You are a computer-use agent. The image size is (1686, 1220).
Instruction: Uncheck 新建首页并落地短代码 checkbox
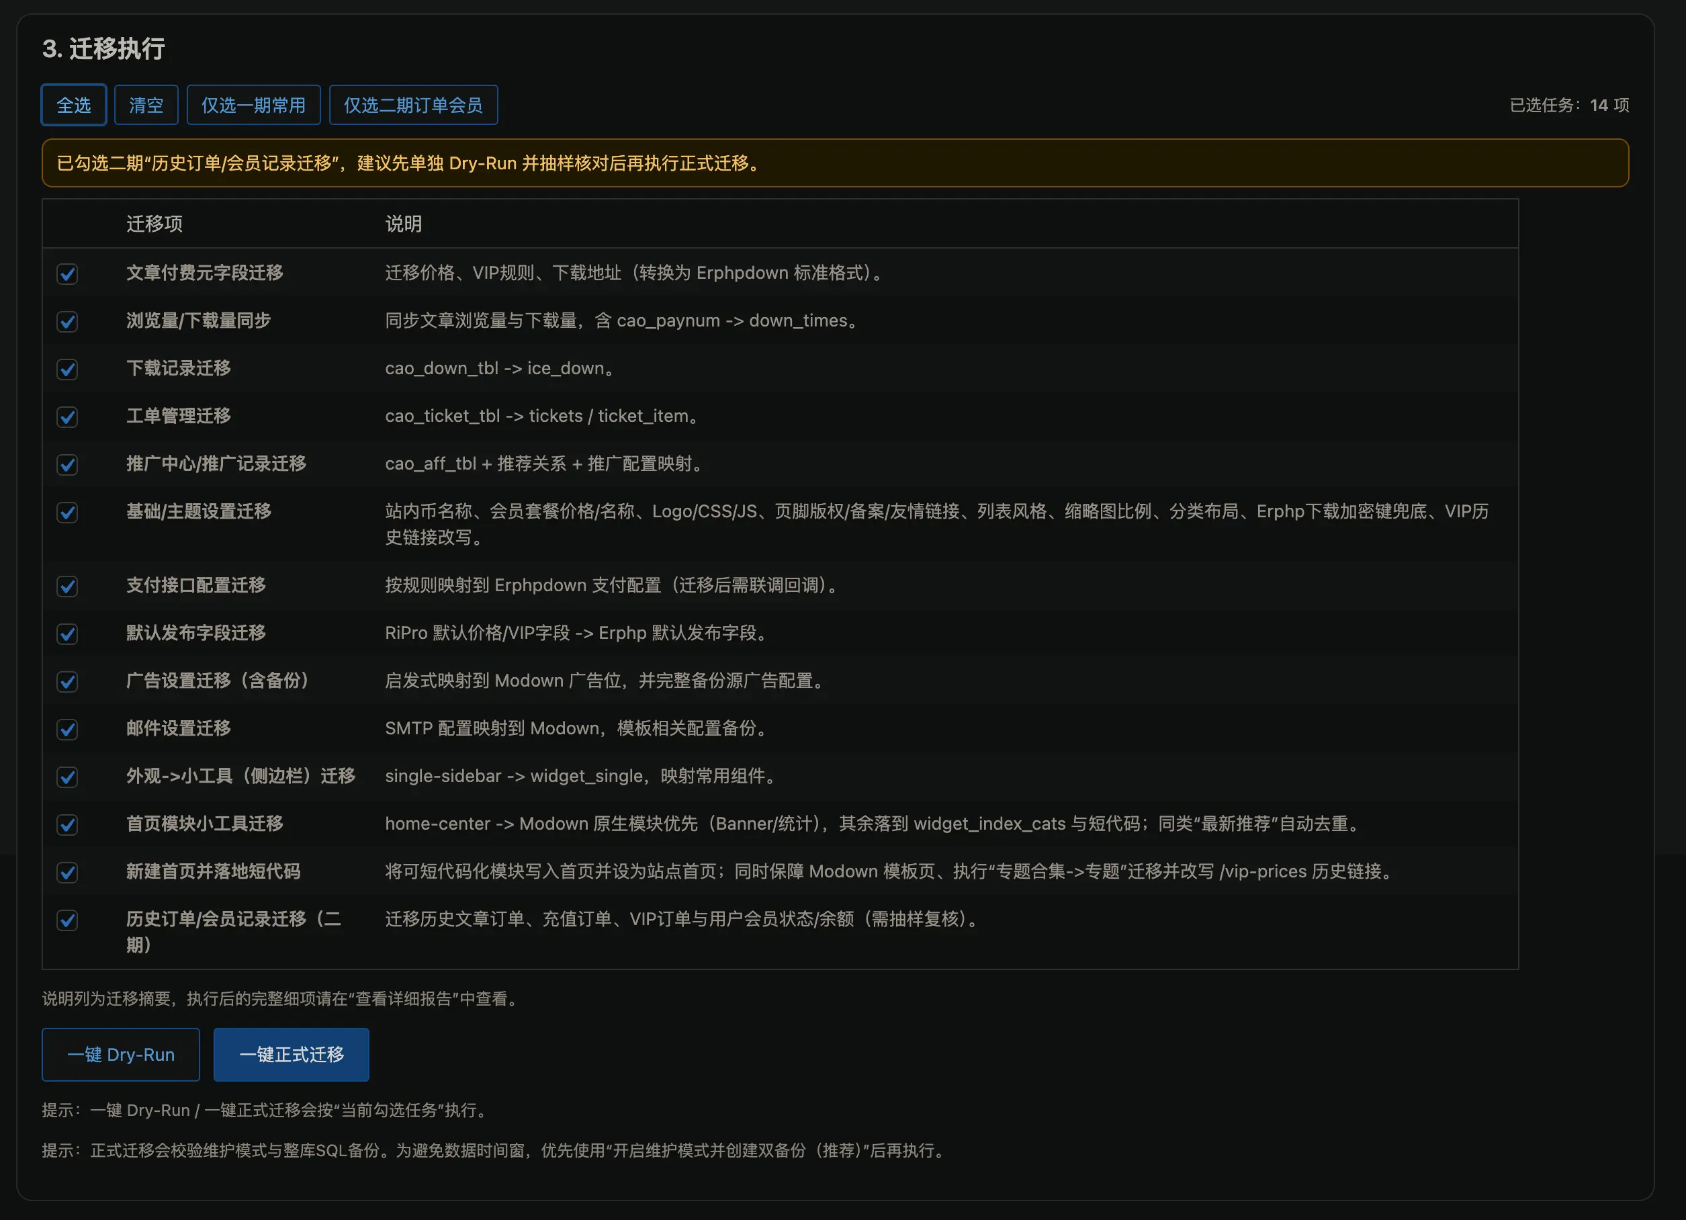[x=67, y=872]
